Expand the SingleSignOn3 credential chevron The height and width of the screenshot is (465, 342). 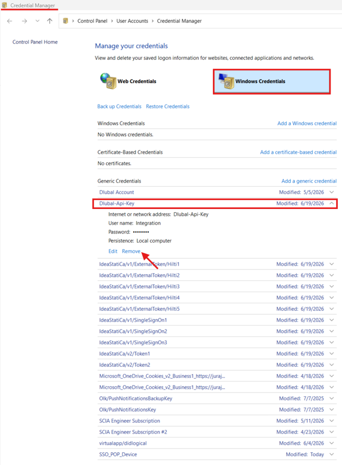click(332, 342)
